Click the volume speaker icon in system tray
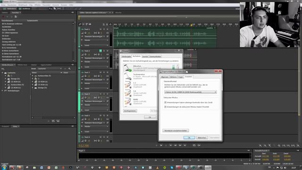 (x=285, y=168)
